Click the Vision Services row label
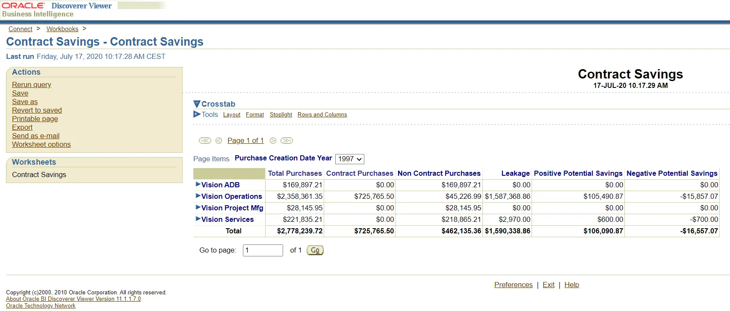The image size is (730, 311). point(228,219)
